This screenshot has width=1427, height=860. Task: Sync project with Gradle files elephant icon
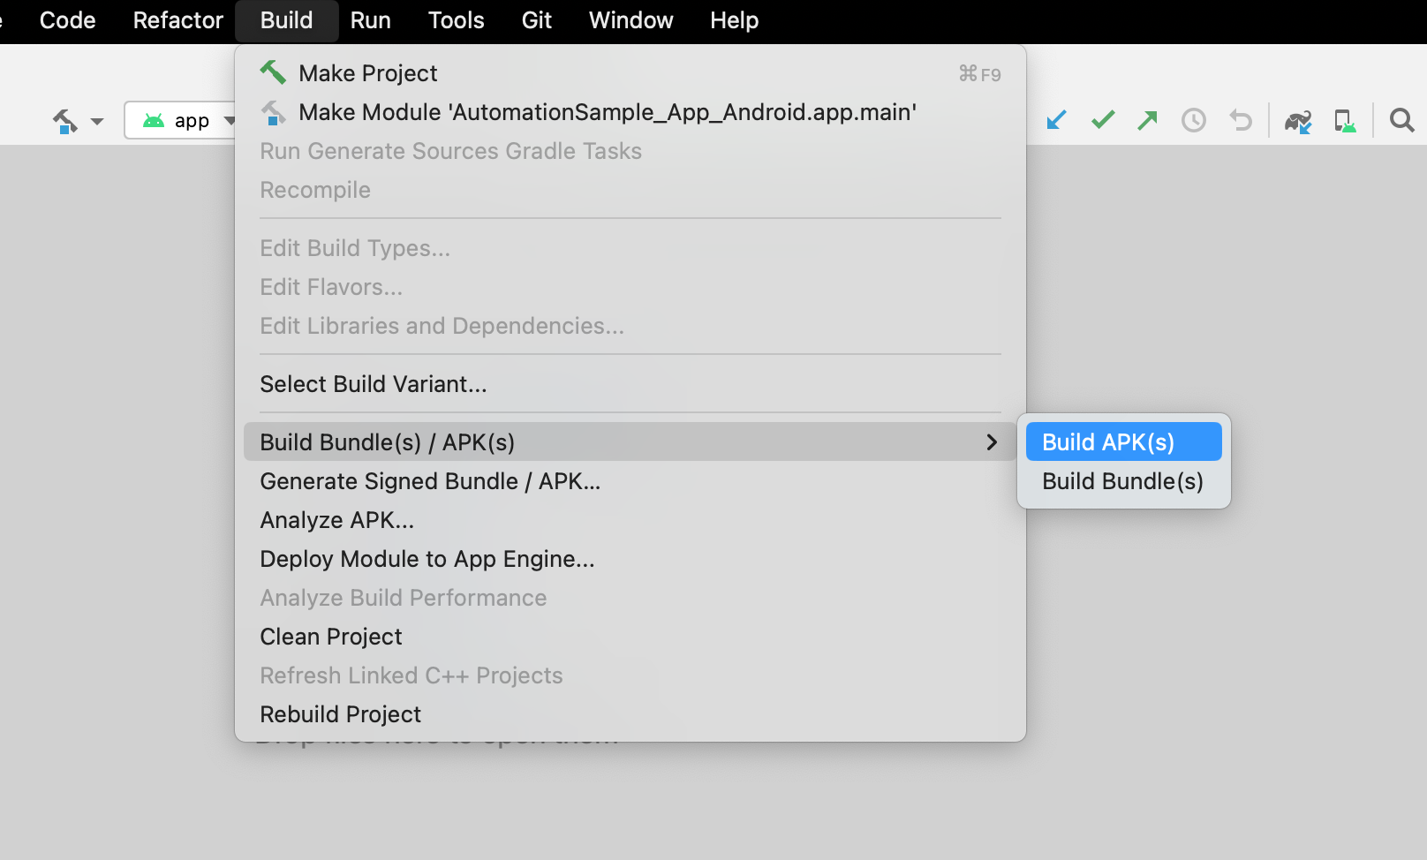pyautogui.click(x=1298, y=121)
